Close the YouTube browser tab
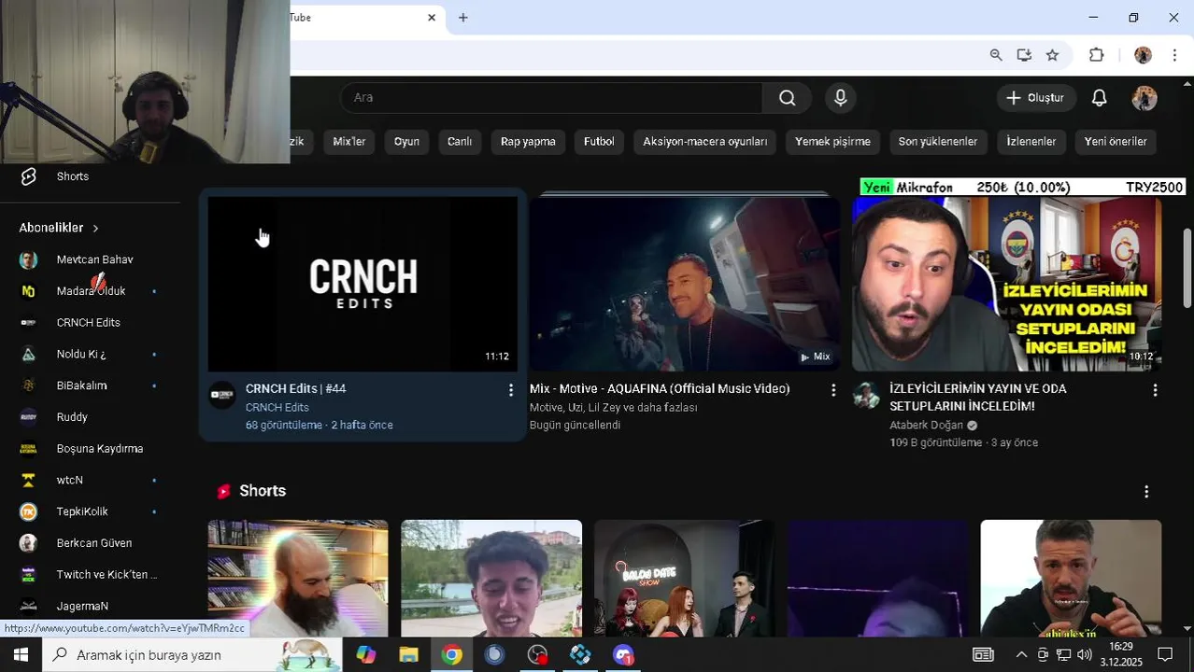This screenshot has height=672, width=1194. (432, 18)
